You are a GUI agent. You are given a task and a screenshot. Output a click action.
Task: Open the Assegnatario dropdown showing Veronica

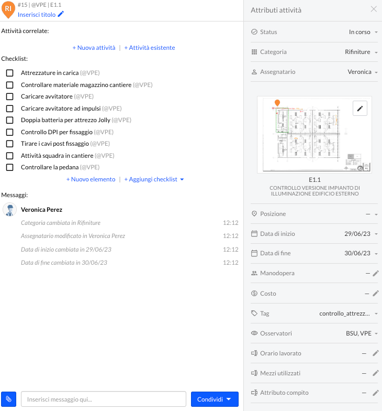[x=362, y=72]
